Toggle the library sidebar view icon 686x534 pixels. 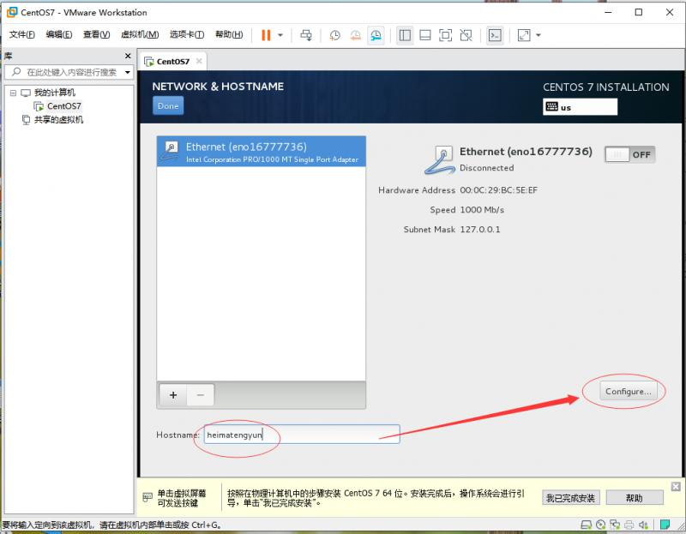[x=405, y=35]
